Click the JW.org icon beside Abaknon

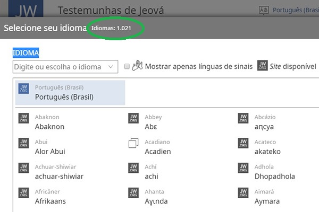23,118
